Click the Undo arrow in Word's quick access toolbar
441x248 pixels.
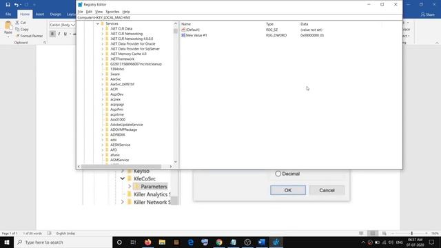click(17, 5)
